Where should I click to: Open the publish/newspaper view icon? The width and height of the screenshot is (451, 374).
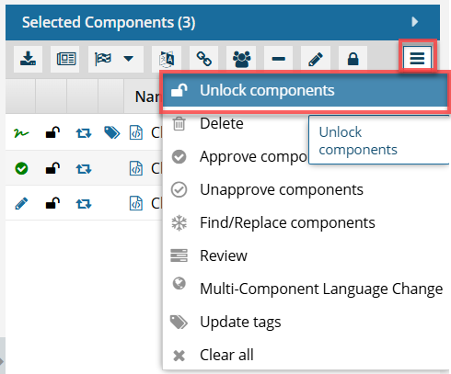point(66,59)
